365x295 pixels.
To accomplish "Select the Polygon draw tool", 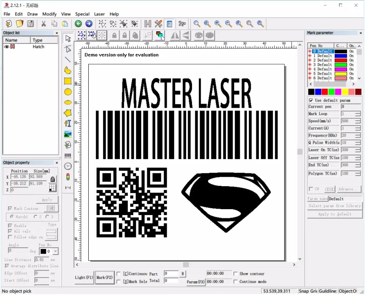I will tap(68, 113).
